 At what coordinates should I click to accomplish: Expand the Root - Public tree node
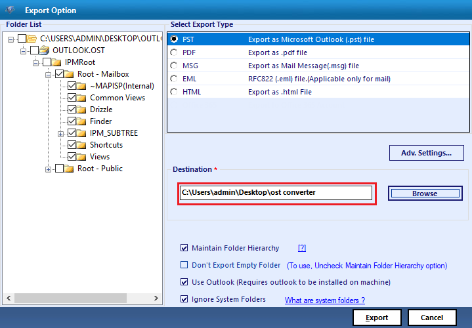48,169
